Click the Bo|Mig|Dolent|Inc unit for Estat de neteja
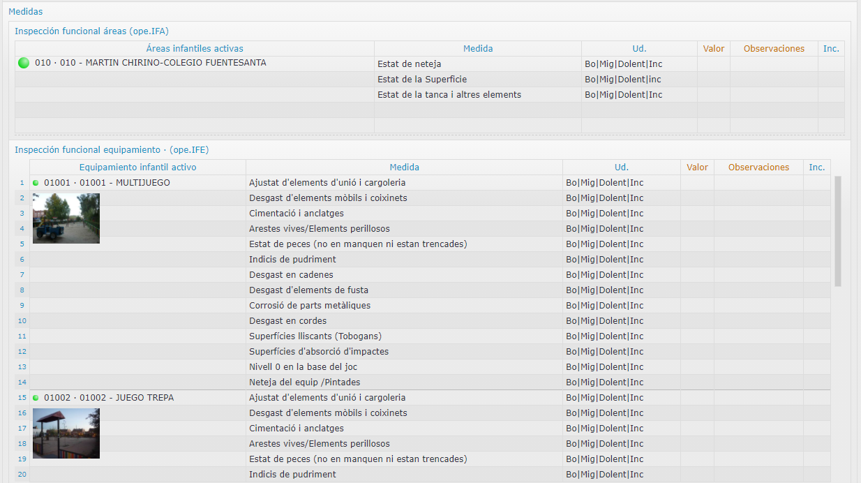 click(x=624, y=64)
